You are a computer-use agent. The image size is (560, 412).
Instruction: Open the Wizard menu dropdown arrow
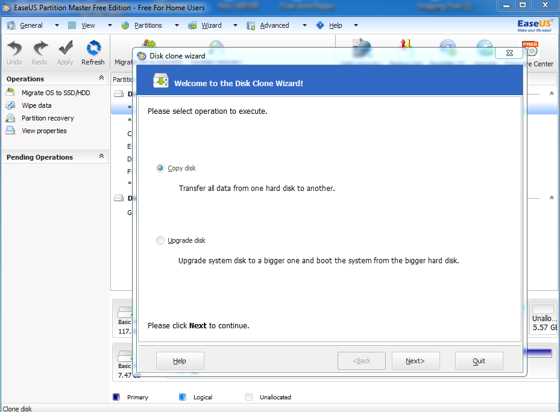click(x=235, y=25)
